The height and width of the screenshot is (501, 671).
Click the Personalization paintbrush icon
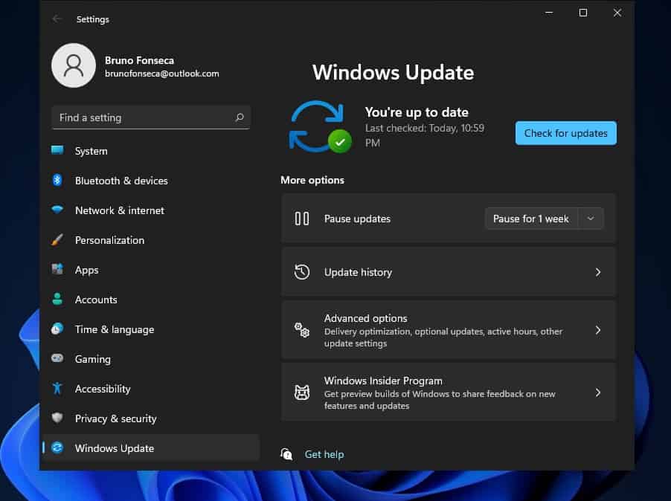[57, 239]
